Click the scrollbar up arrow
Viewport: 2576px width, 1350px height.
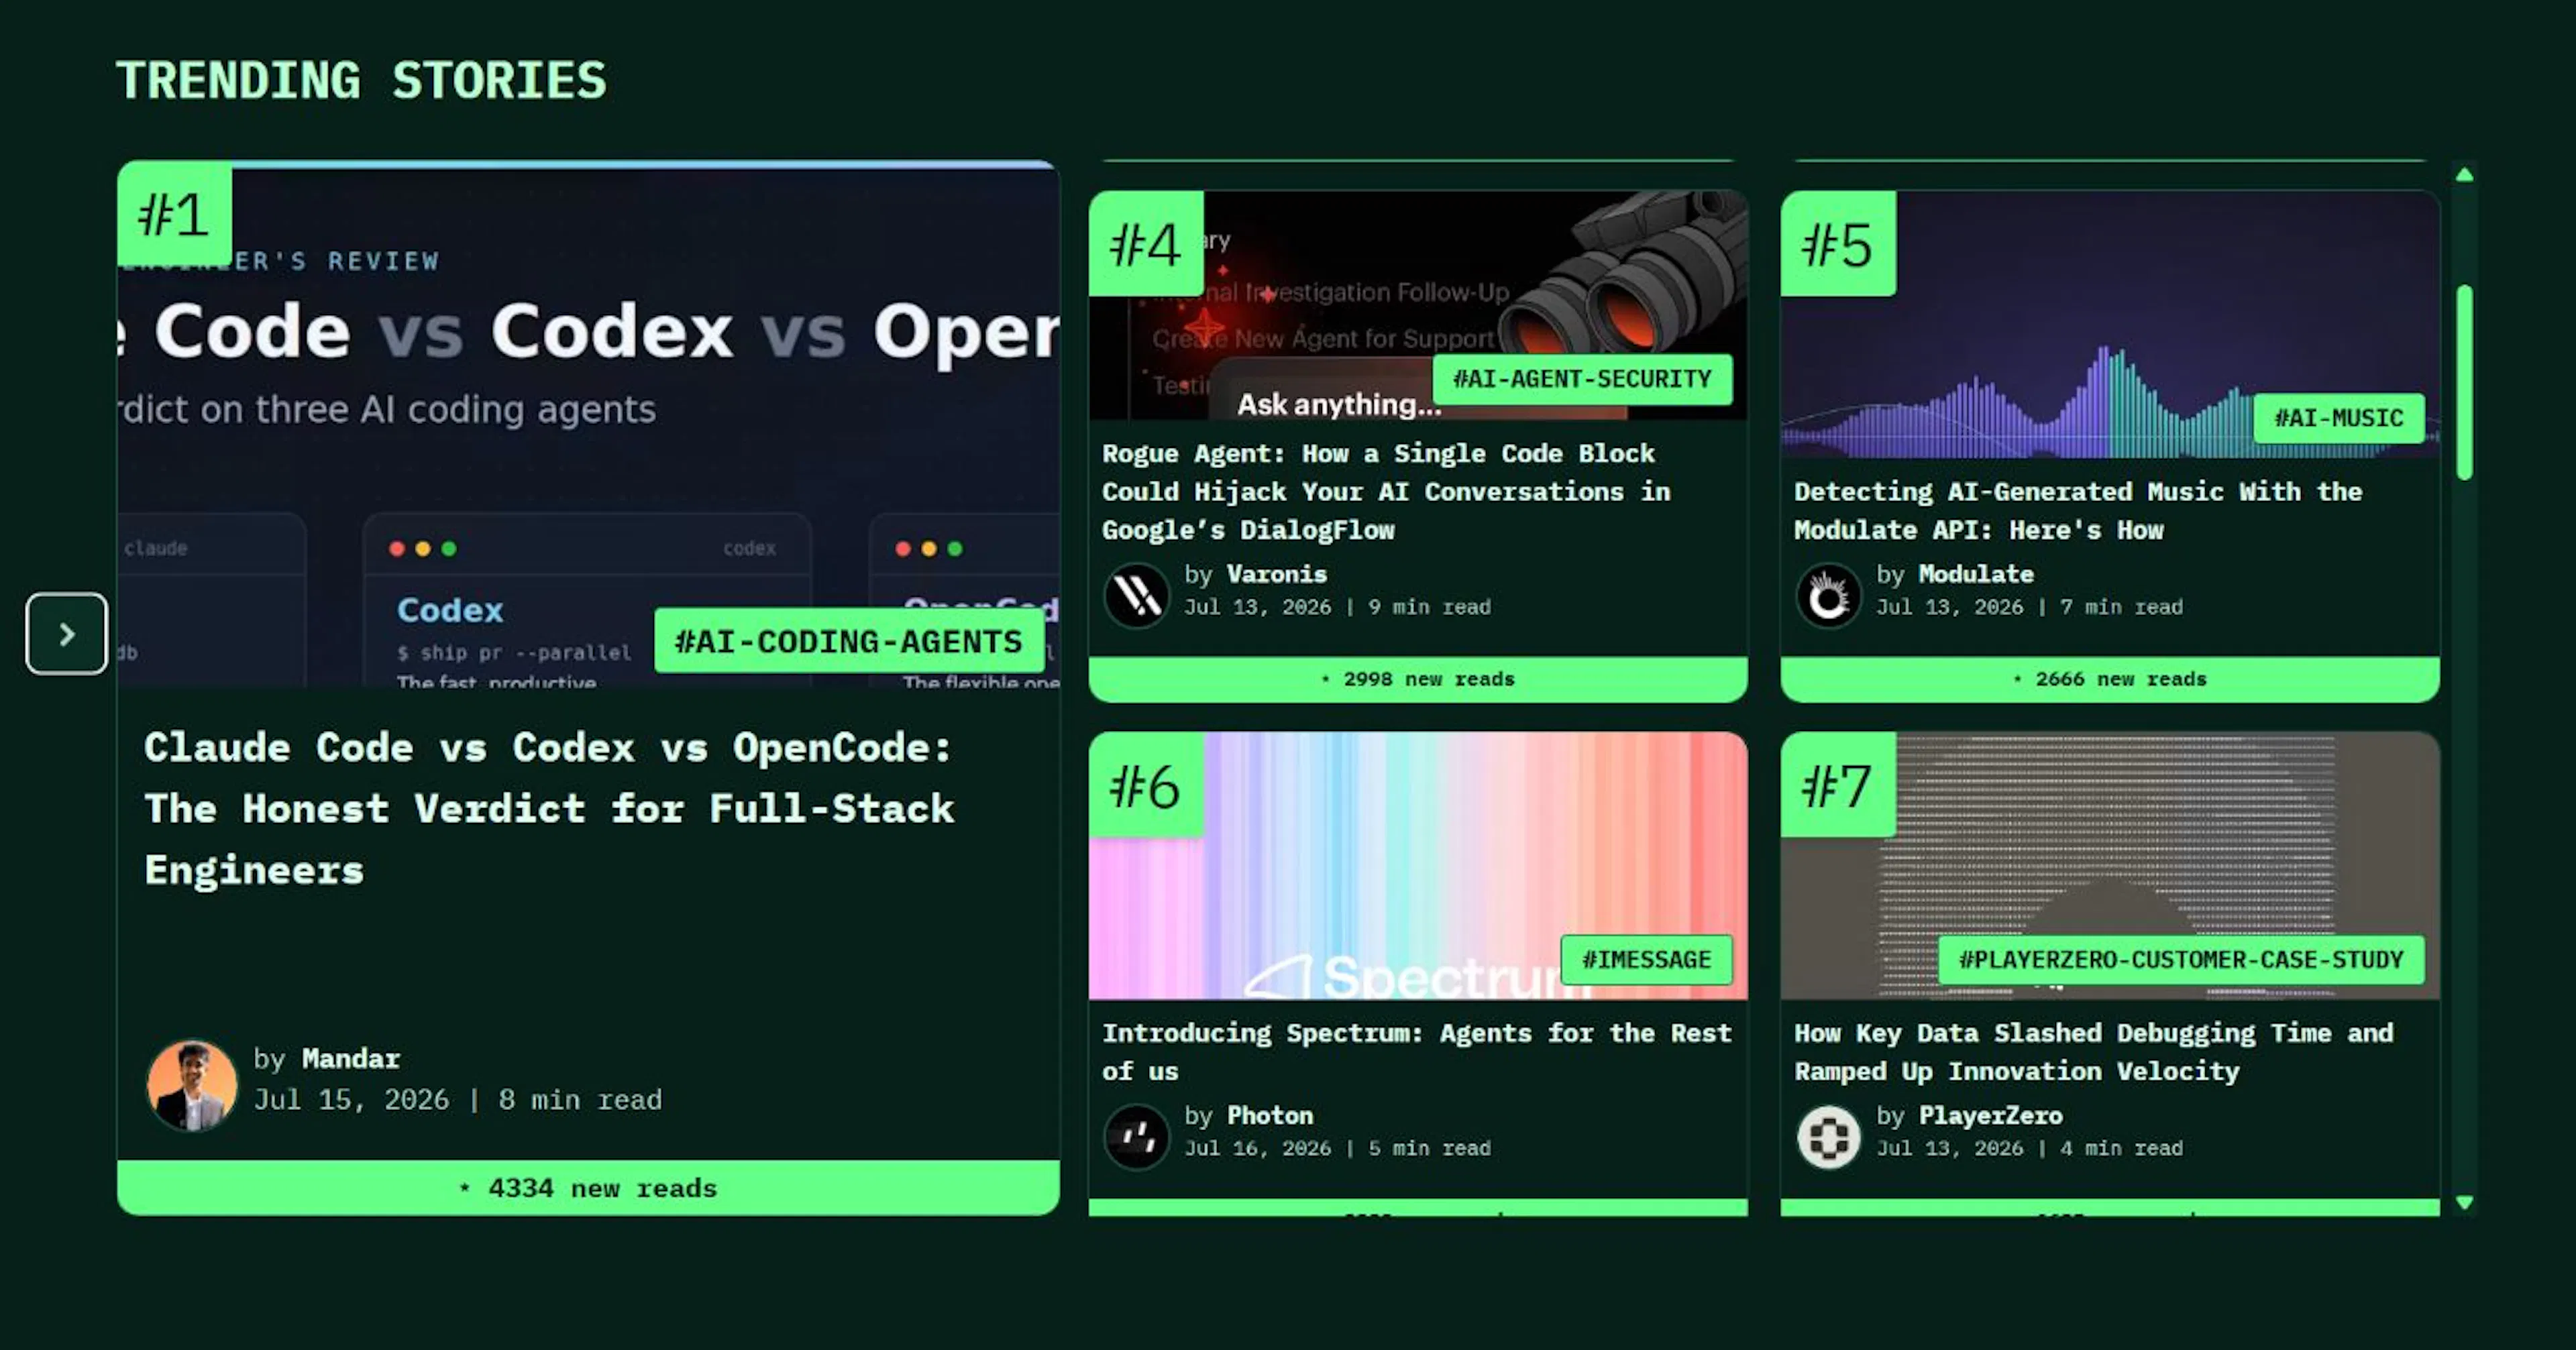tap(2464, 175)
